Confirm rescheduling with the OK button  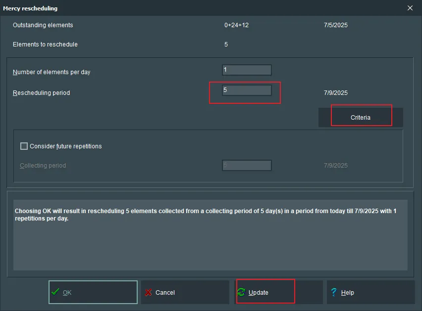[x=93, y=292]
